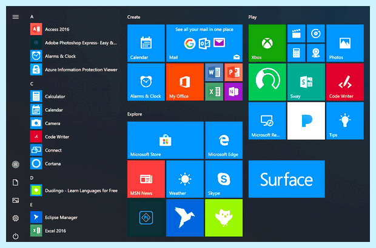Launch Duolingo from the app list
The image size is (376, 248).
click(x=75, y=191)
